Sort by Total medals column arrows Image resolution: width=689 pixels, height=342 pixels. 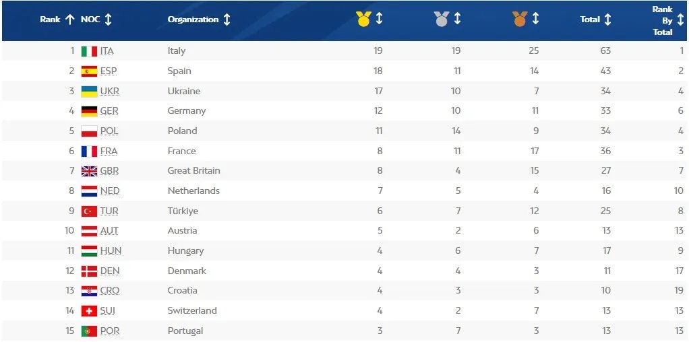pos(607,20)
